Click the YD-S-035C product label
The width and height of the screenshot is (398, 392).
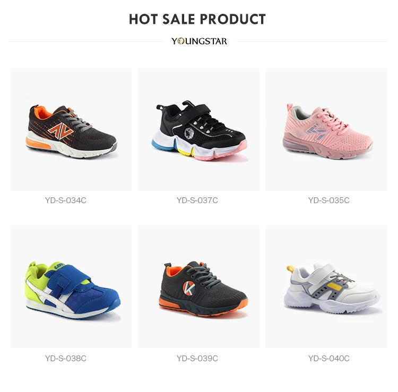(x=328, y=201)
